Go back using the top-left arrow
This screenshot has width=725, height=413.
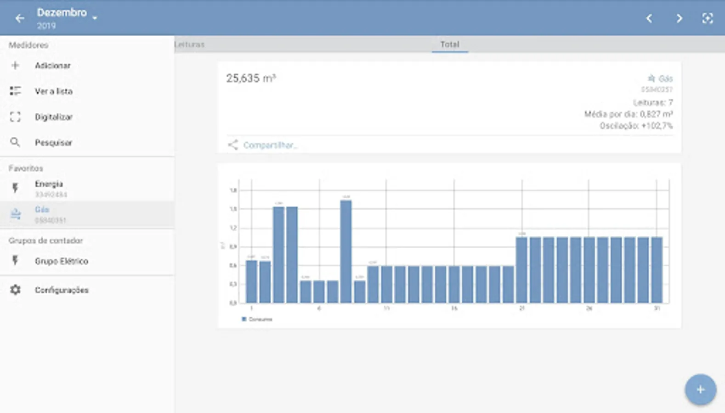point(19,18)
